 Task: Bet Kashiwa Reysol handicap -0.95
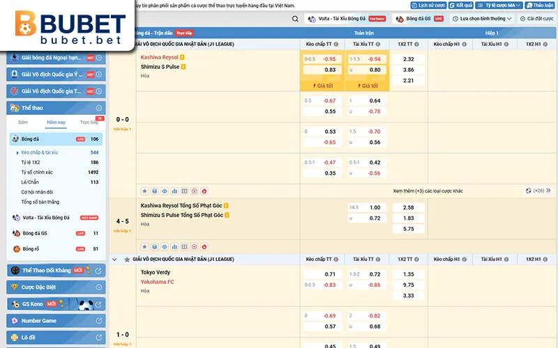pyautogui.click(x=322, y=59)
